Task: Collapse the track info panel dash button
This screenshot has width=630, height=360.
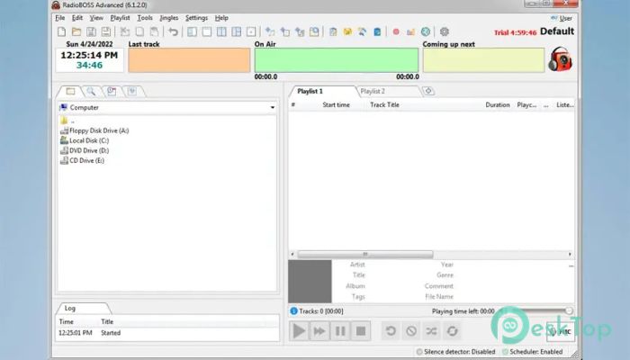Action: click(x=571, y=266)
